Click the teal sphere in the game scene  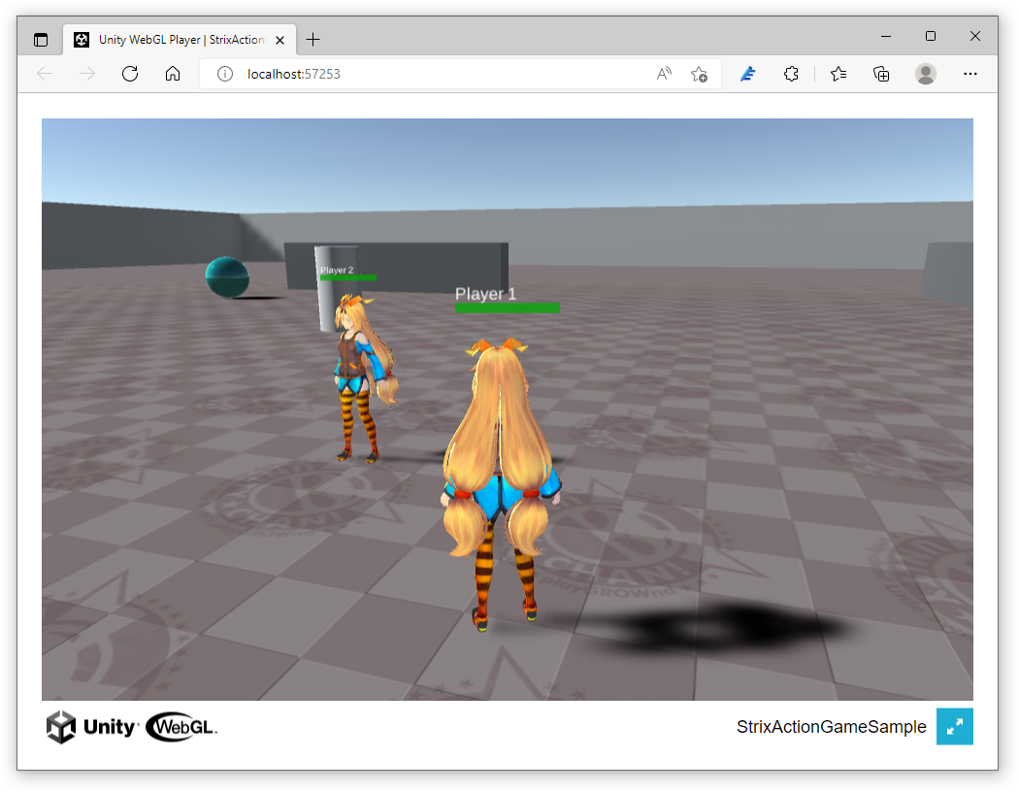point(227,278)
